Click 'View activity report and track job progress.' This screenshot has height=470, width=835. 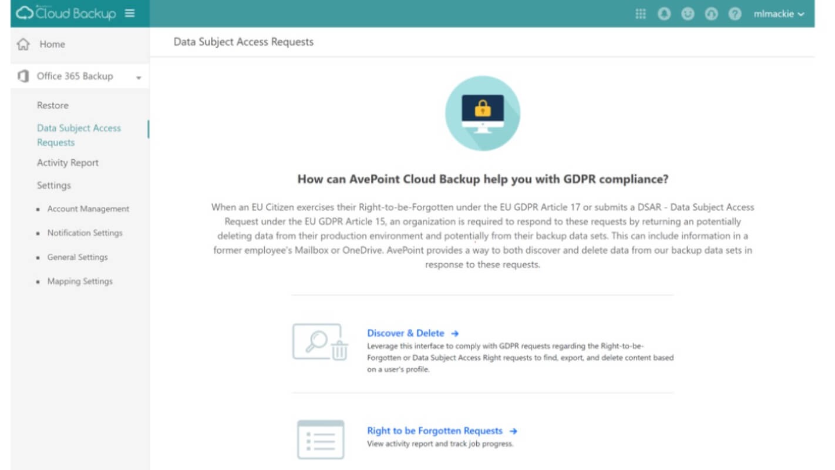pyautogui.click(x=440, y=444)
